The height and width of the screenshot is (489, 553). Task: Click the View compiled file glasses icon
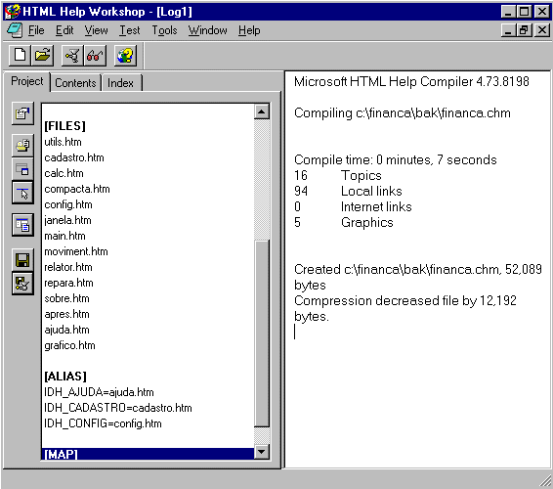(x=95, y=56)
